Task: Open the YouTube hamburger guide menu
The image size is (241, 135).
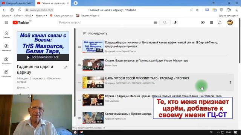Action: click(6, 22)
